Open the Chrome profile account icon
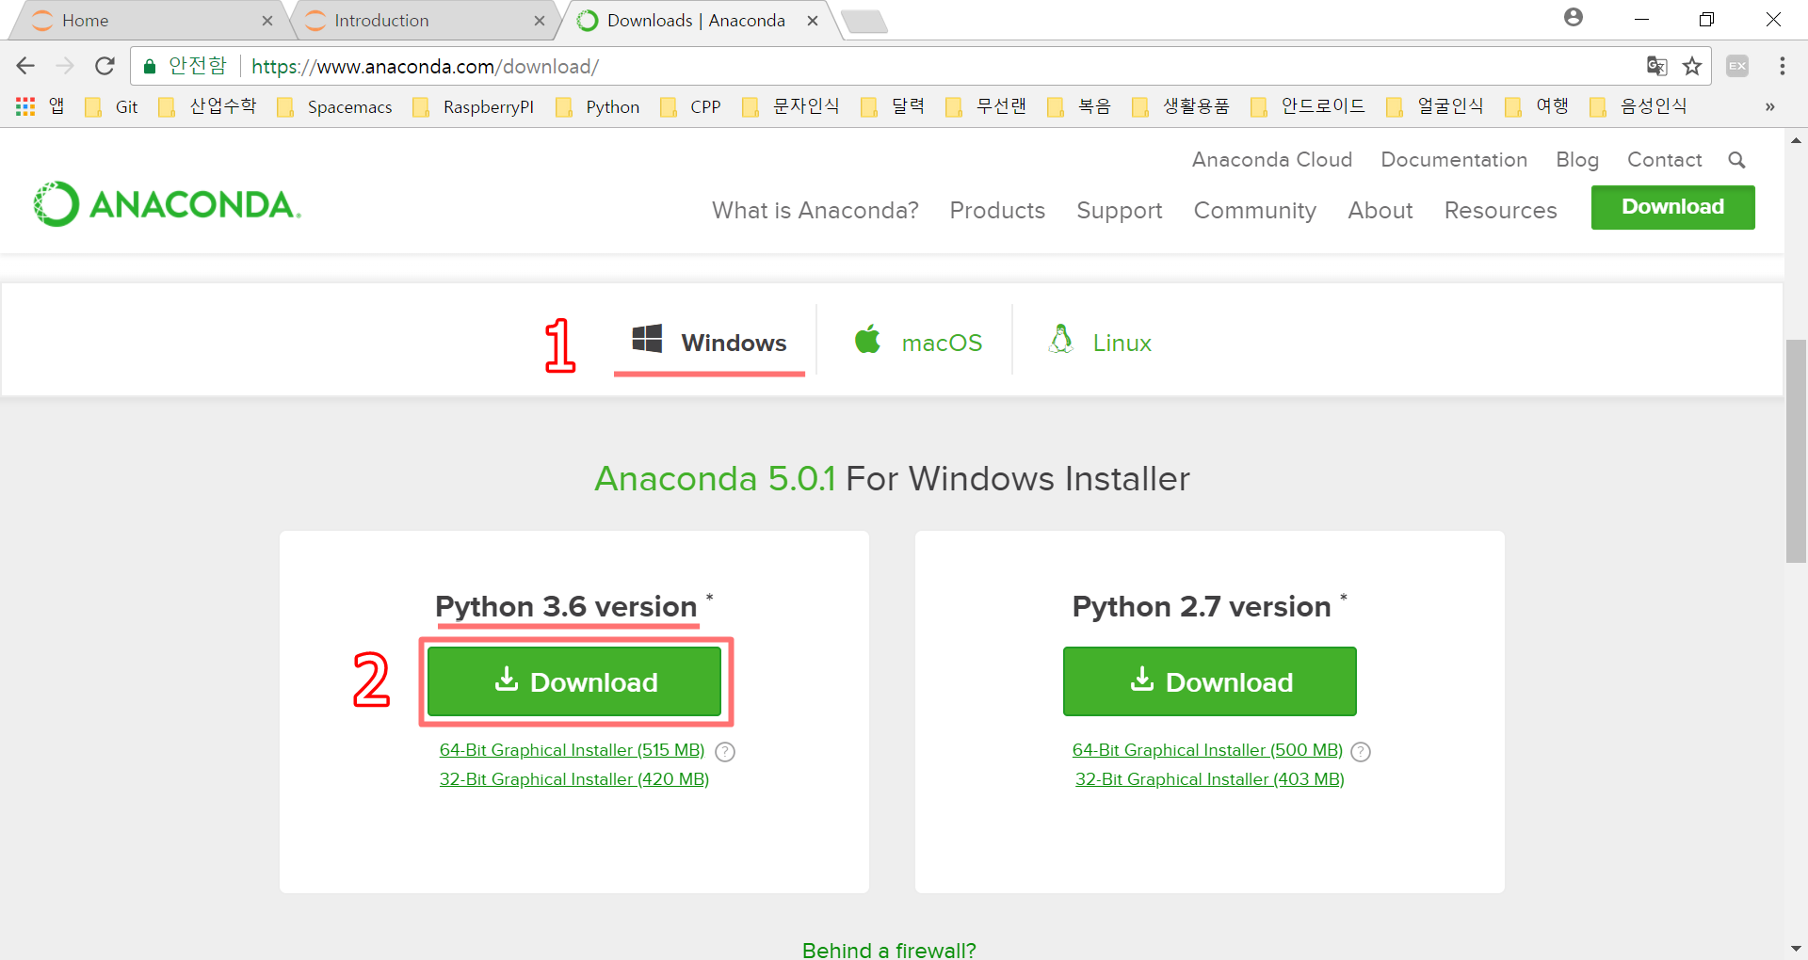This screenshot has height=960, width=1808. click(x=1573, y=18)
